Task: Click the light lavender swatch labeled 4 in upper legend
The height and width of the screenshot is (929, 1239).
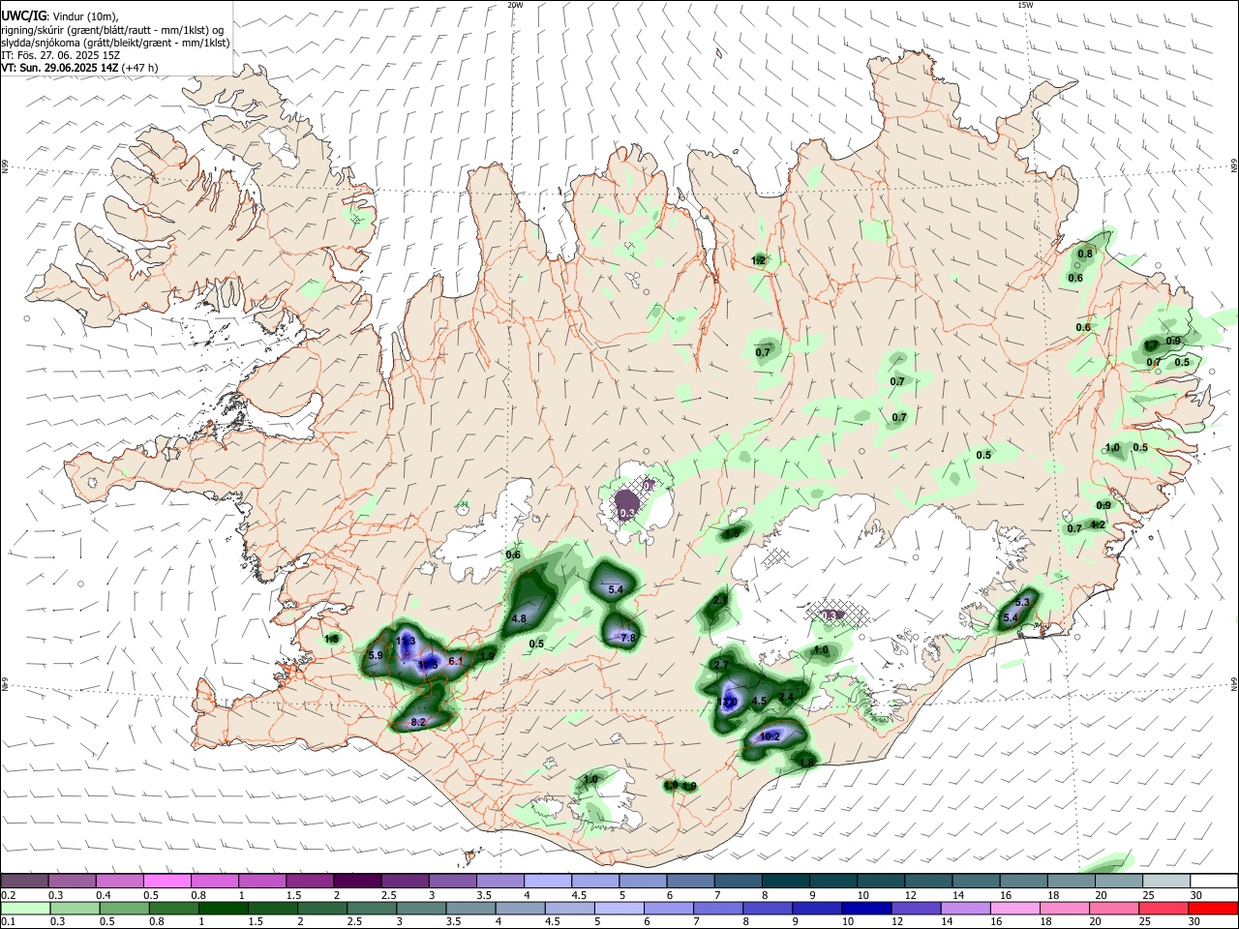Action: pos(548,882)
